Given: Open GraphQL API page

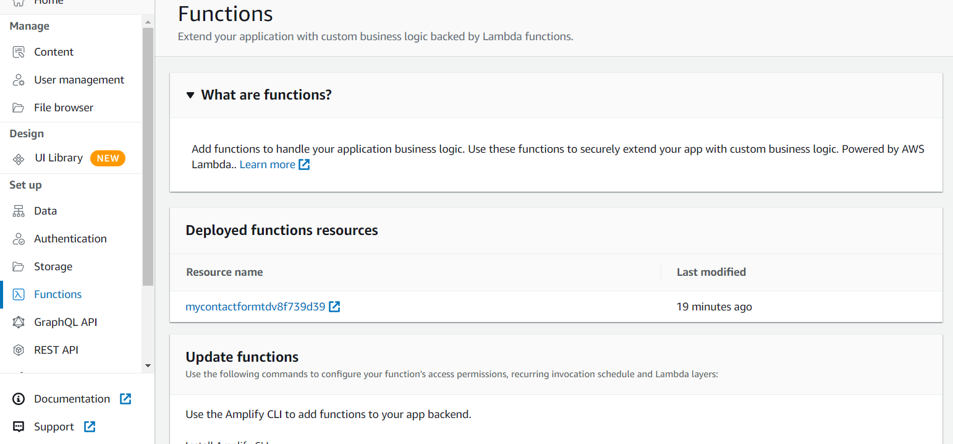Looking at the screenshot, I should point(66,322).
